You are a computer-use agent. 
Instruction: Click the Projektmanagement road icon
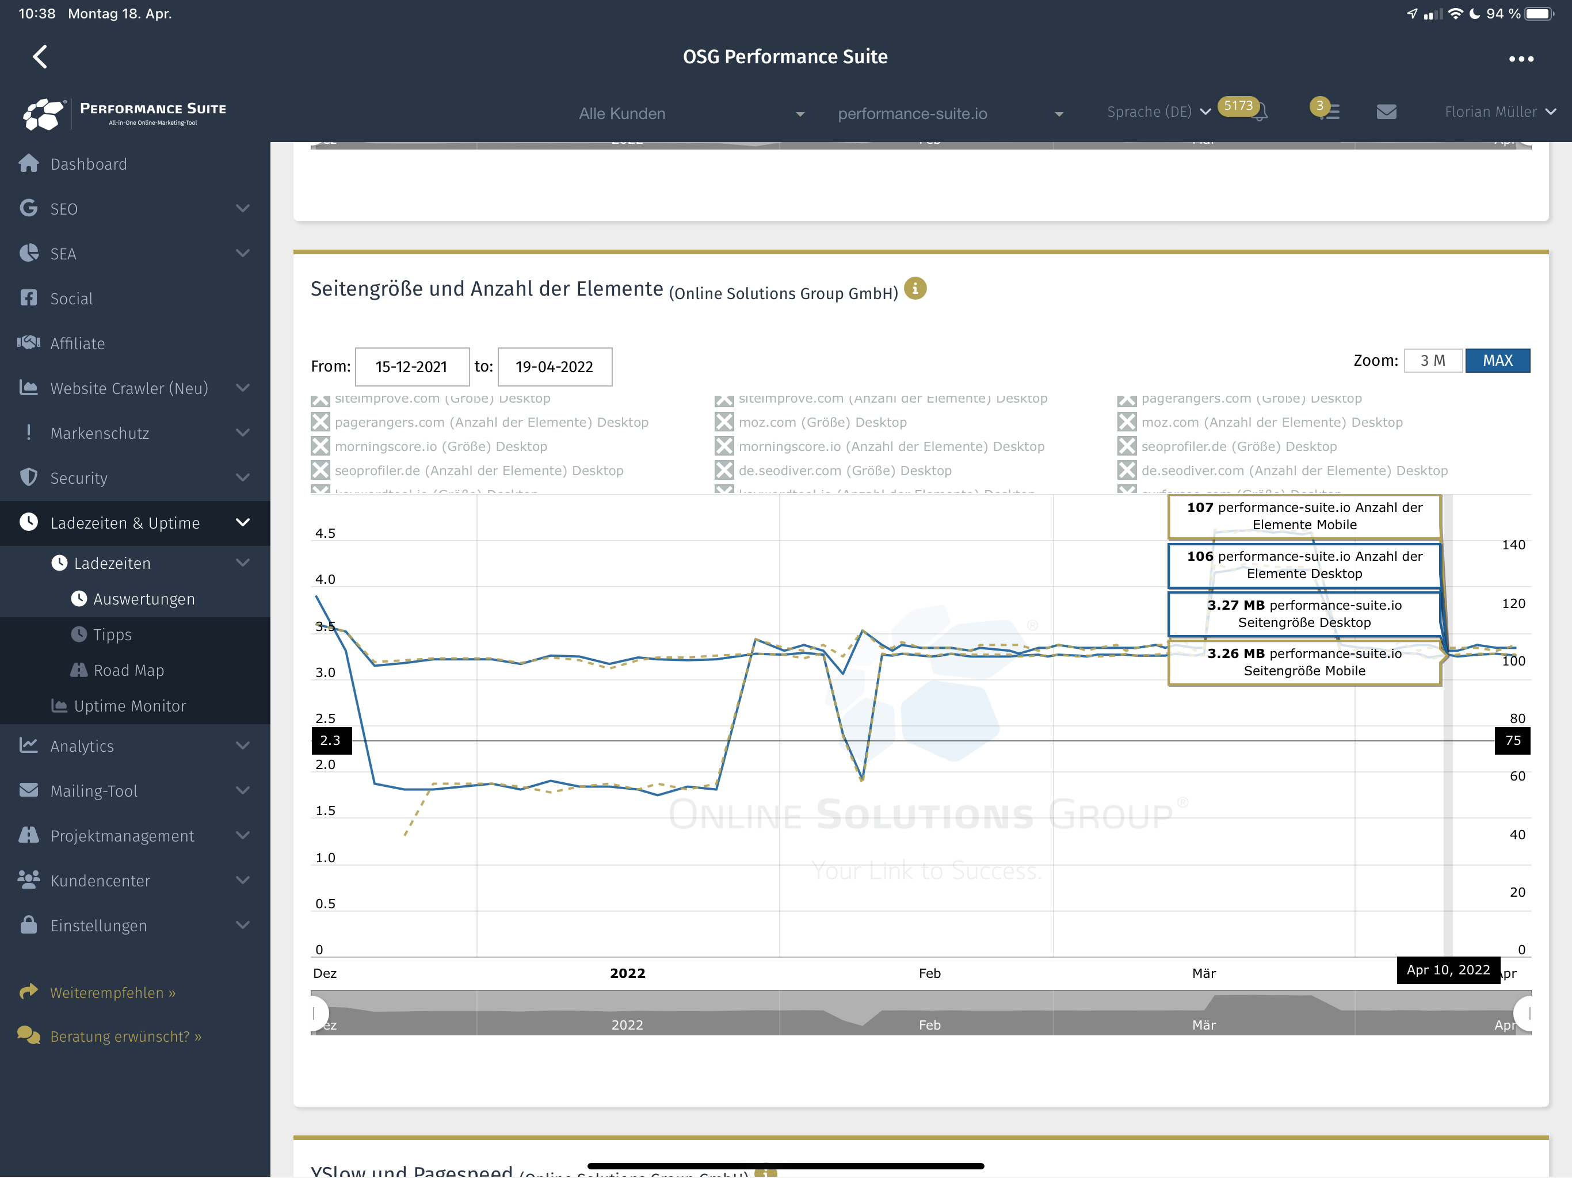pos(28,835)
